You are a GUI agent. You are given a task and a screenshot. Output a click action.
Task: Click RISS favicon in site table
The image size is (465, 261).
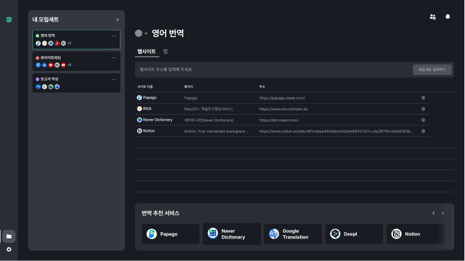pyautogui.click(x=139, y=109)
